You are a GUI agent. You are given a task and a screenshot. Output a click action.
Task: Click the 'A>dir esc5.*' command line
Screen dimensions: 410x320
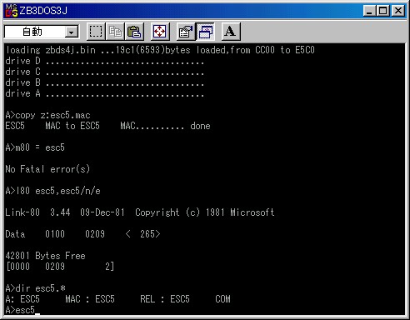coord(35,288)
